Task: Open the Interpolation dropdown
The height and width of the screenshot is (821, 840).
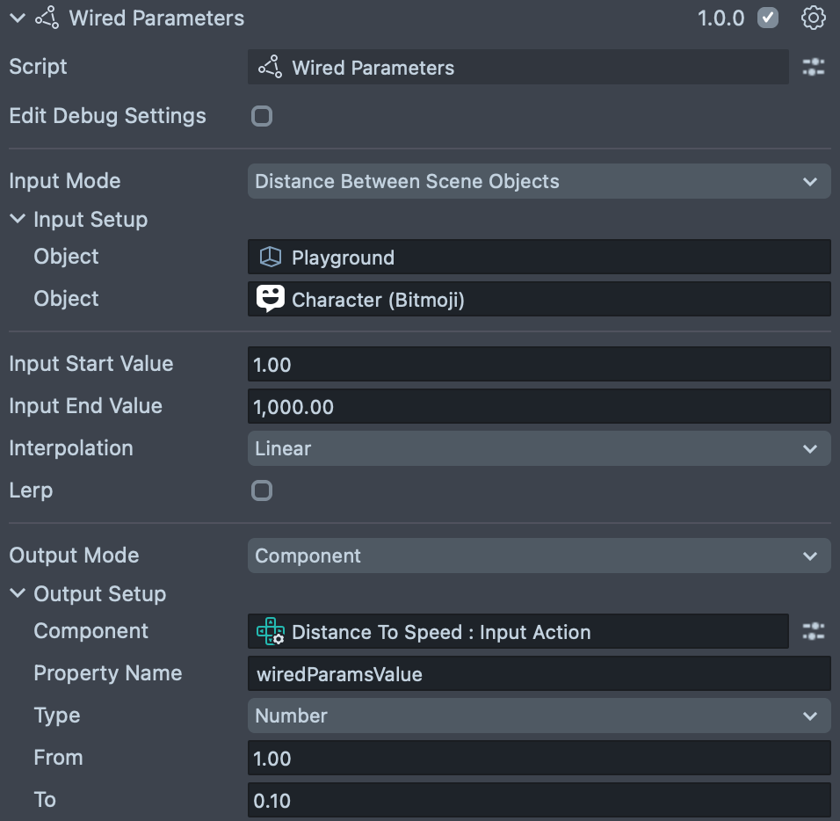Action: pyautogui.click(x=538, y=449)
